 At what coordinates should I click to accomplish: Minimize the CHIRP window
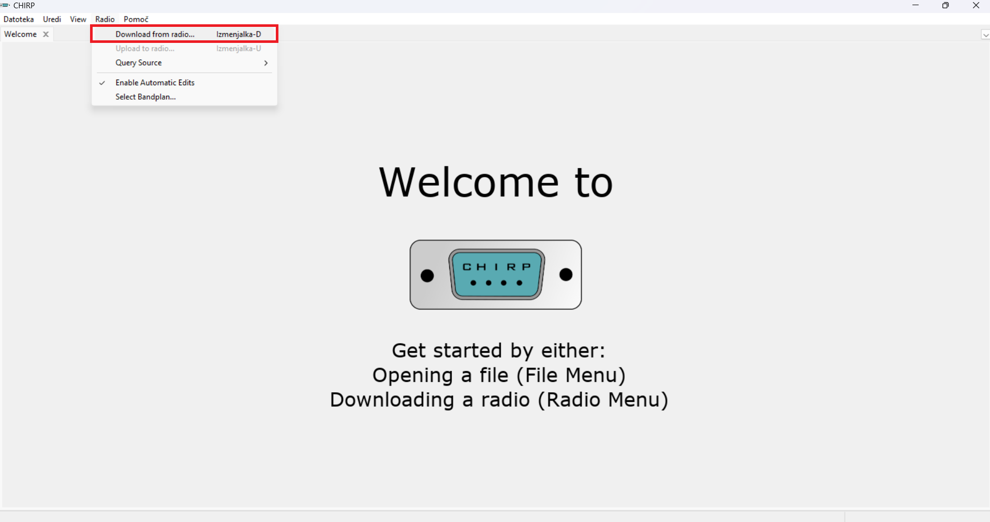point(915,6)
